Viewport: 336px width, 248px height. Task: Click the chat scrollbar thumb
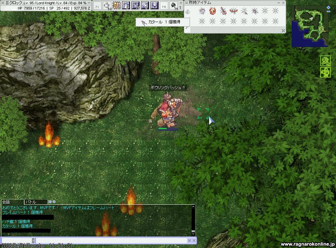click(193, 231)
